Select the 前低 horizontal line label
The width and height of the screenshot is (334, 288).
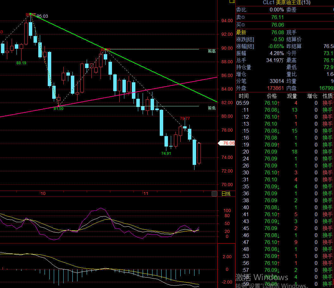coord(212,108)
